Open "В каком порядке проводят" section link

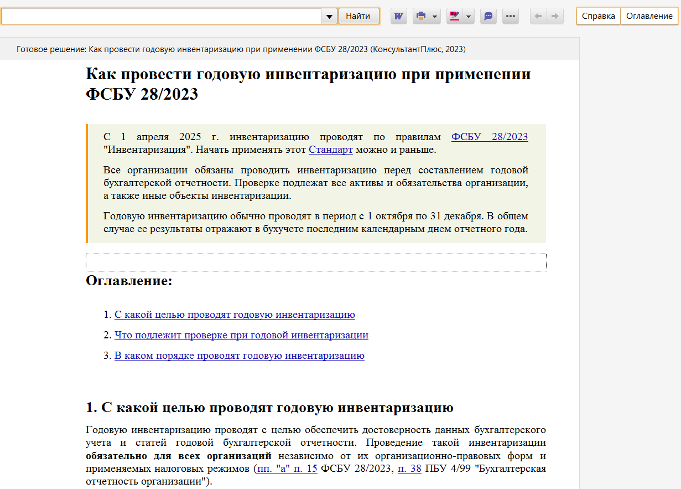coord(239,356)
